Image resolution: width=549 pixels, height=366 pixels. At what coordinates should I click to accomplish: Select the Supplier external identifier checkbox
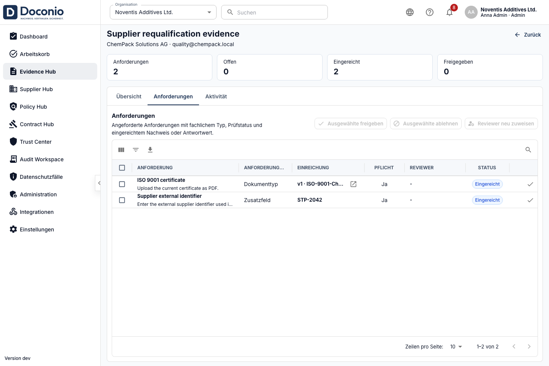(122, 200)
